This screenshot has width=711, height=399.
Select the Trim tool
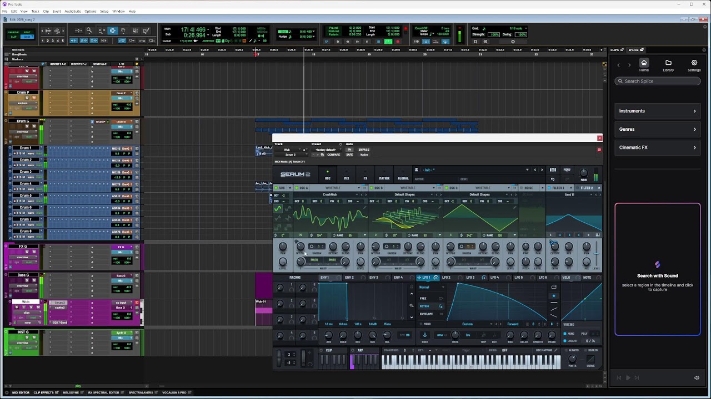coord(101,30)
